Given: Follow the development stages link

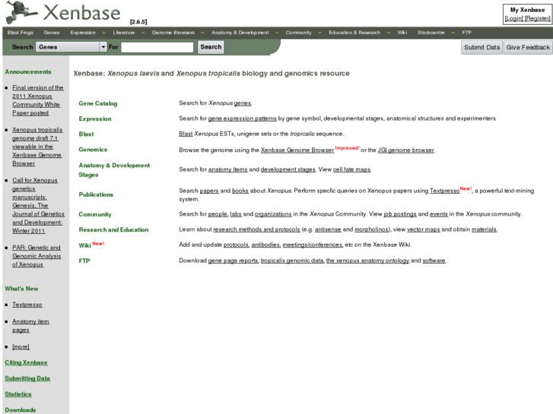Looking at the screenshot, I should (288, 169).
